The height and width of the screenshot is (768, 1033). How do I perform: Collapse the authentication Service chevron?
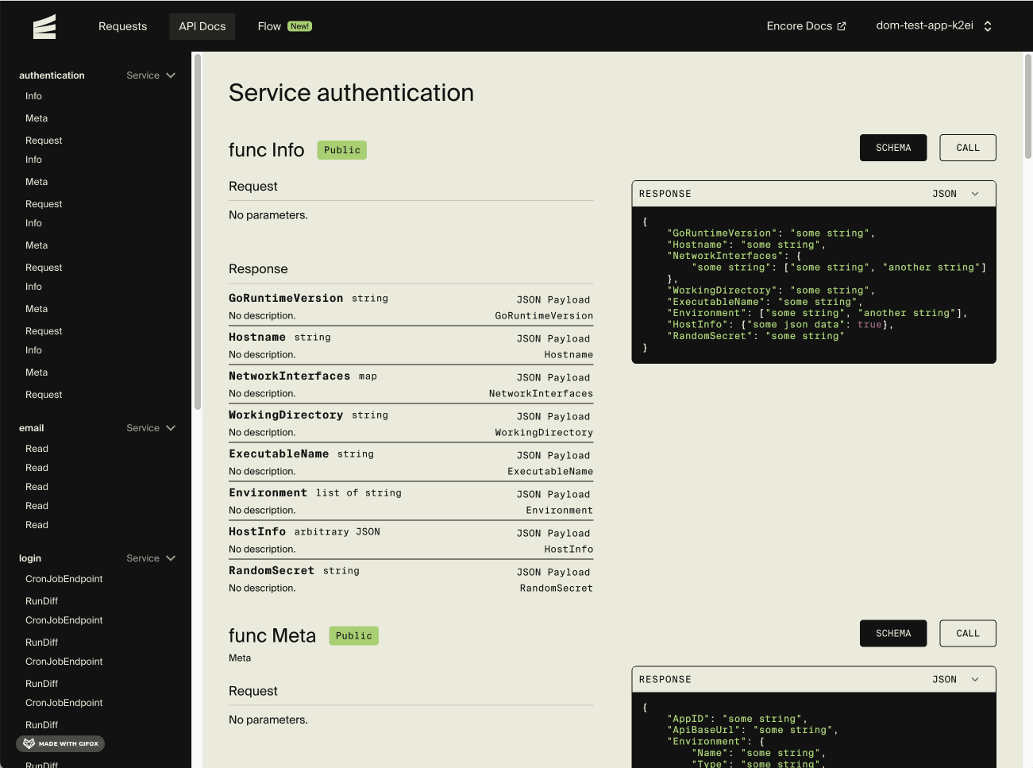(x=171, y=75)
